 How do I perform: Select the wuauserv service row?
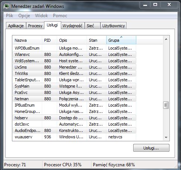[x=74, y=137]
